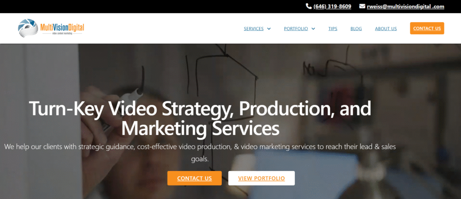This screenshot has height=199, width=461.
Task: Open the Portfolio menu item
Action: [296, 28]
